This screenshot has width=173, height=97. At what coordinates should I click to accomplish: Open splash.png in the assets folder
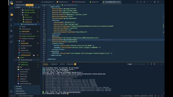pyautogui.click(x=24, y=65)
